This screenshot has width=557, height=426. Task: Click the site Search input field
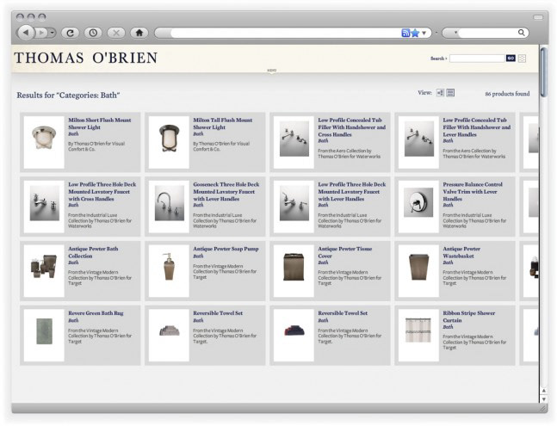coord(477,59)
